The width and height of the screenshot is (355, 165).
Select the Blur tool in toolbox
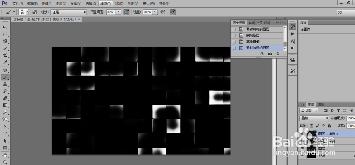pos(5,112)
